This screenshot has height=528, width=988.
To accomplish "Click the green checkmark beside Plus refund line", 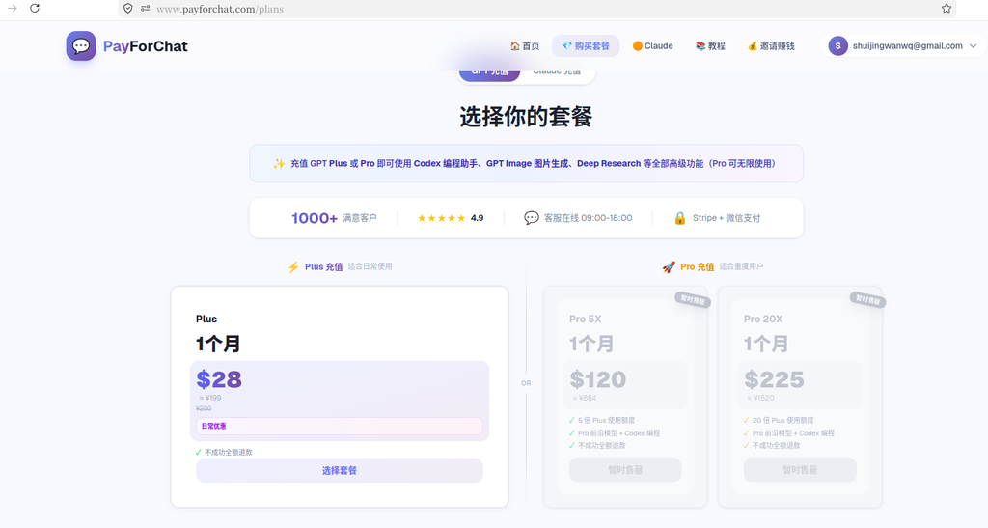I will pyautogui.click(x=199, y=453).
